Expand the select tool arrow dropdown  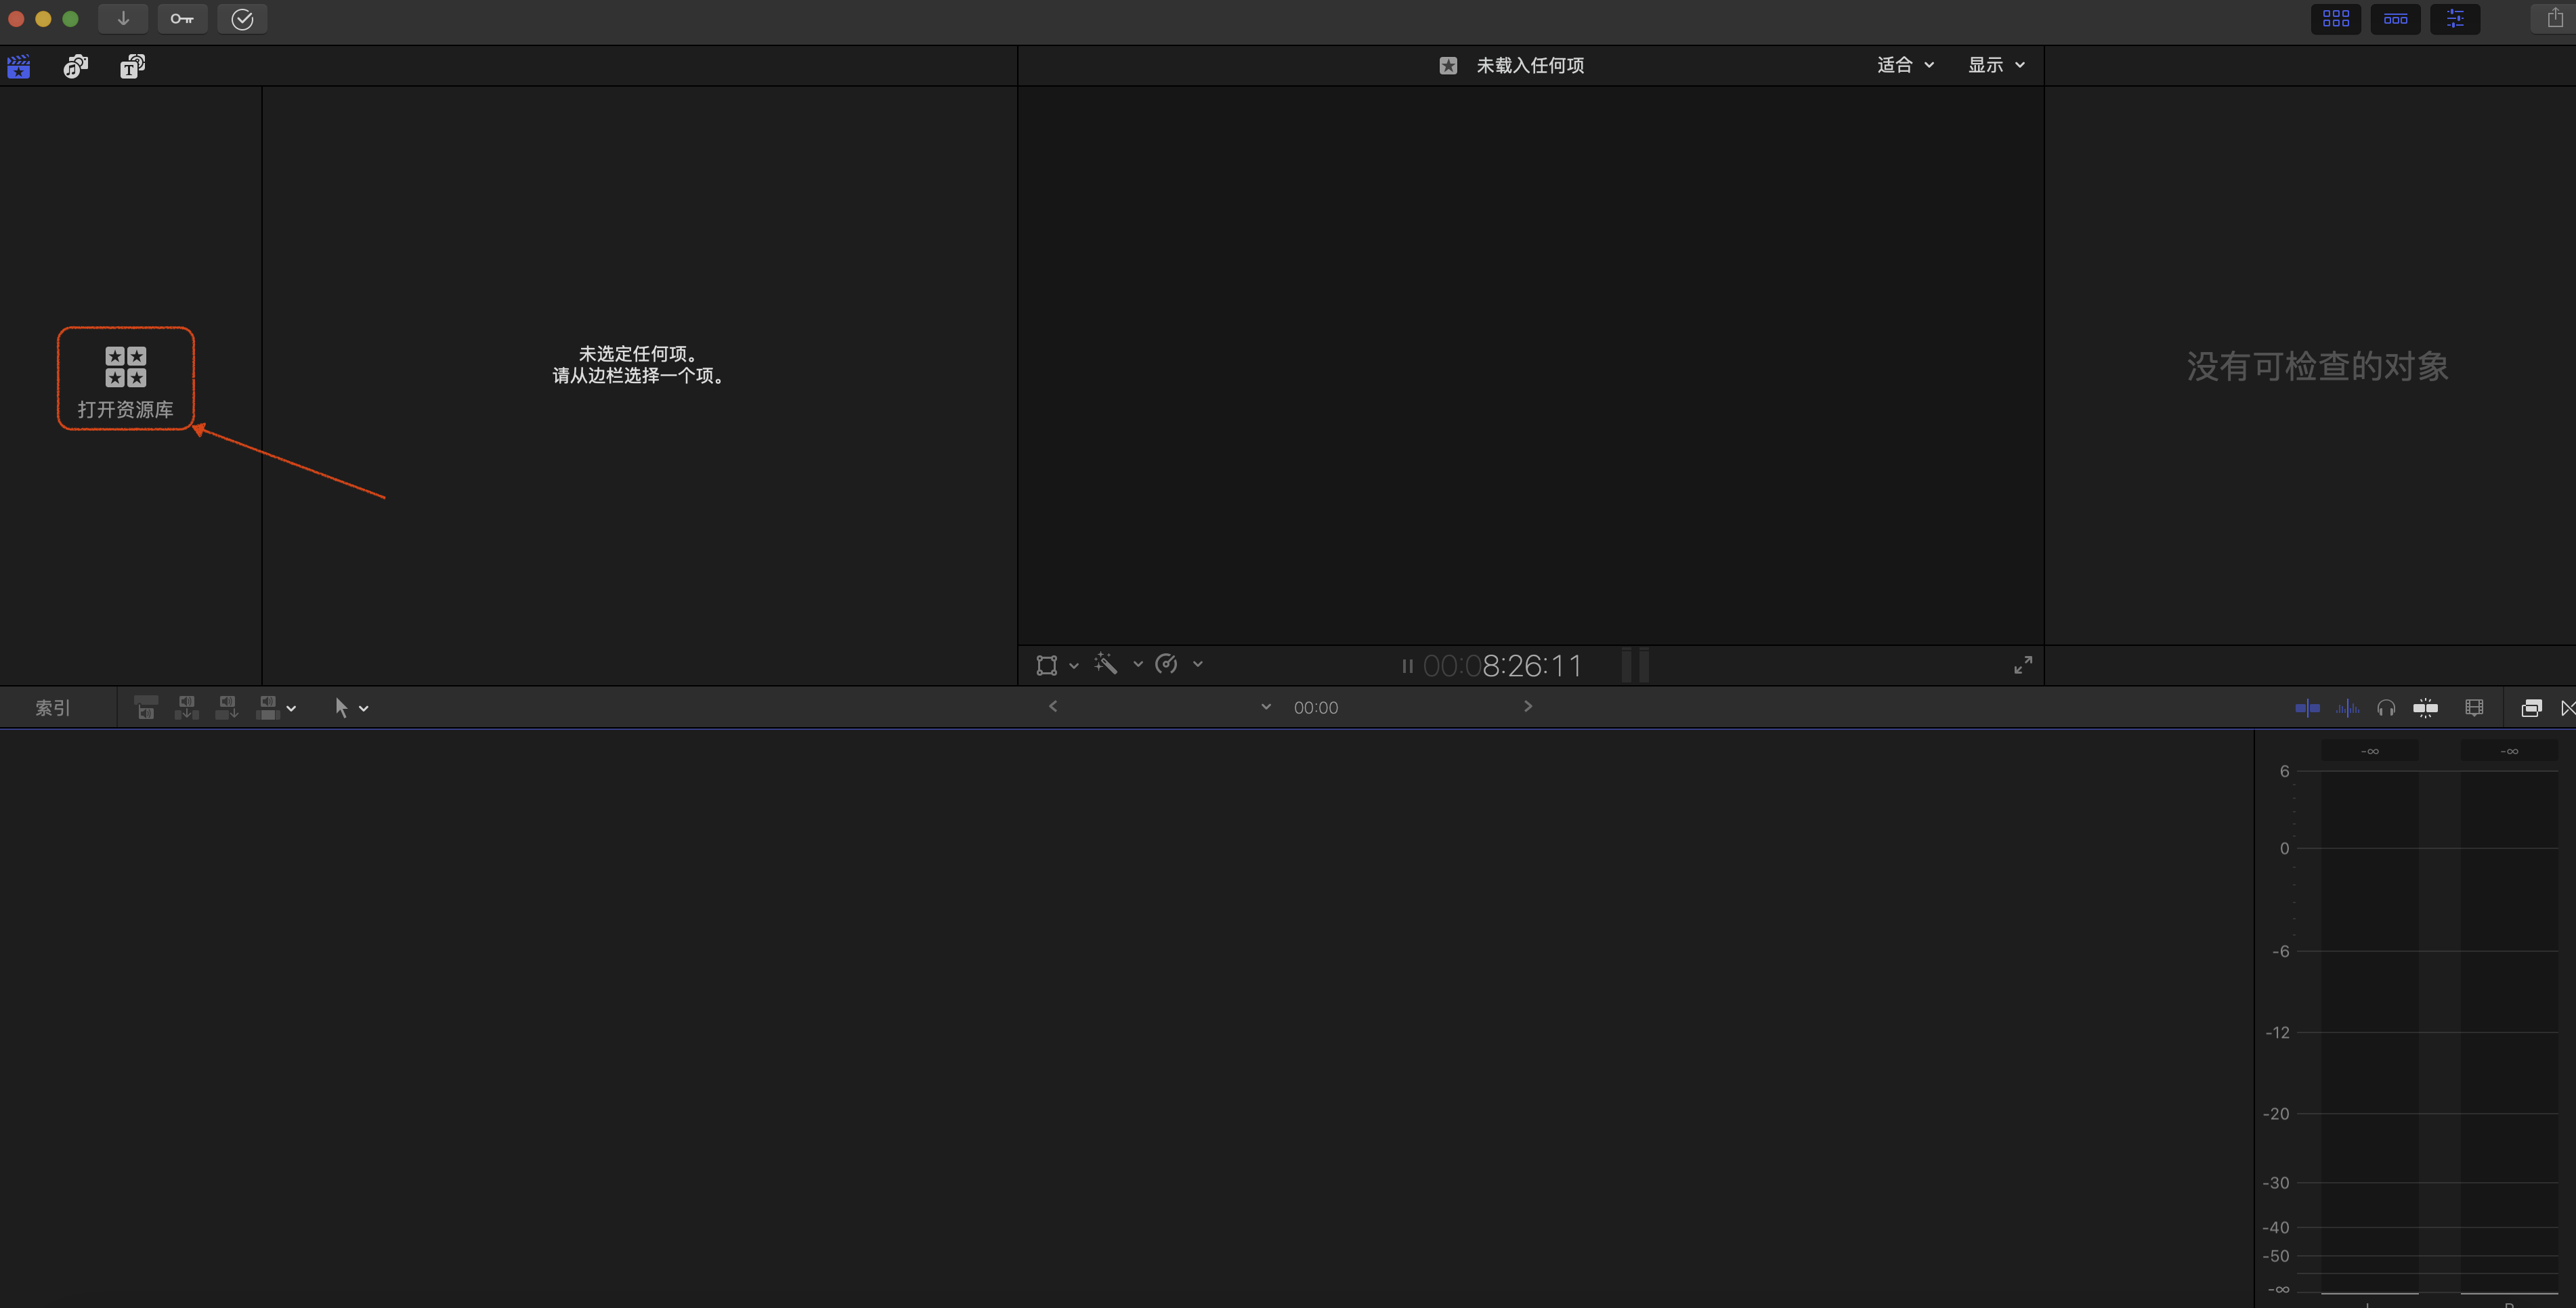point(363,708)
